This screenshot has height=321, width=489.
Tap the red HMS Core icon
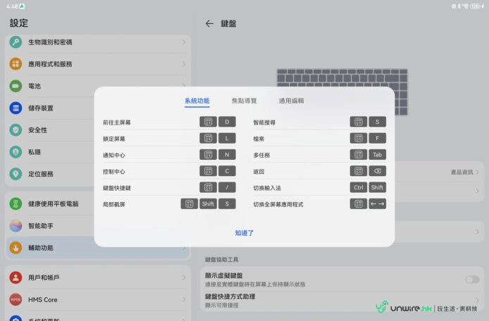[16, 299]
